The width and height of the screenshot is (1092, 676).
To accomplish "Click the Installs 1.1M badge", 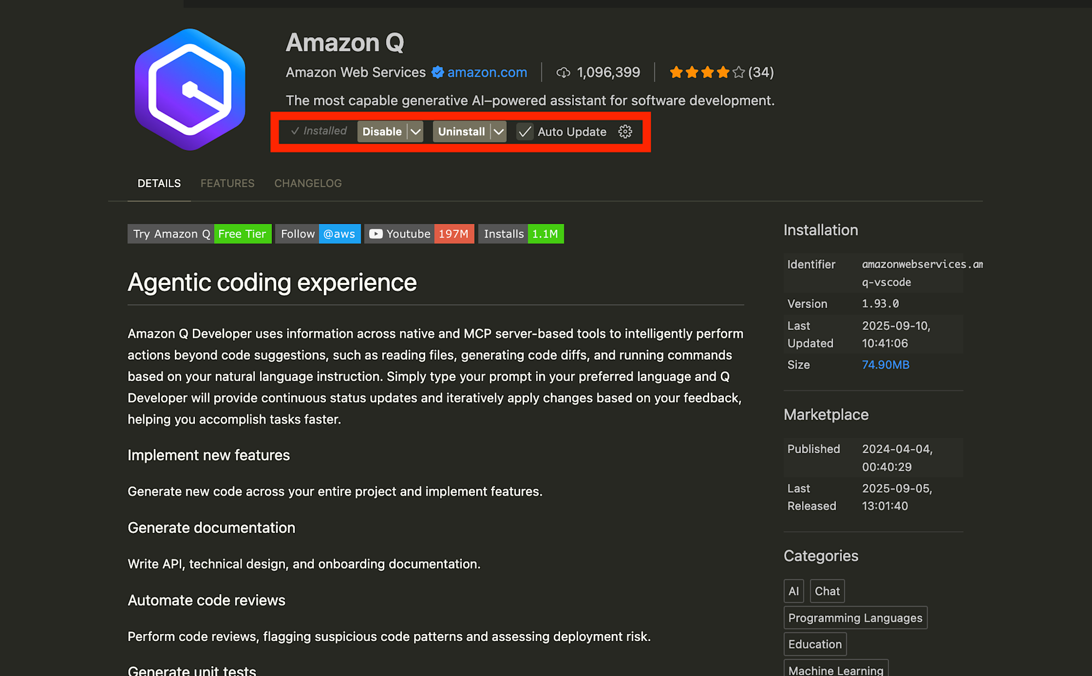I will [x=521, y=234].
